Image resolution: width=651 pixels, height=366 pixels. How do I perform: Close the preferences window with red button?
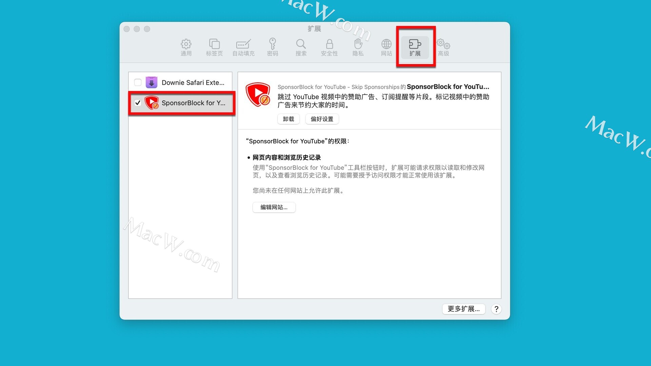[127, 29]
